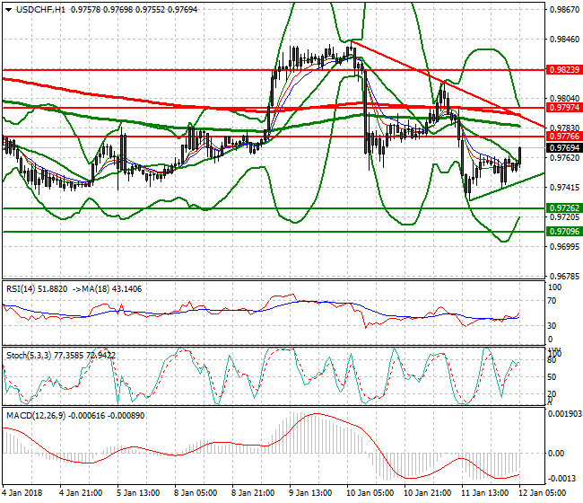Click the 0.98460 price scale value

pos(564,40)
